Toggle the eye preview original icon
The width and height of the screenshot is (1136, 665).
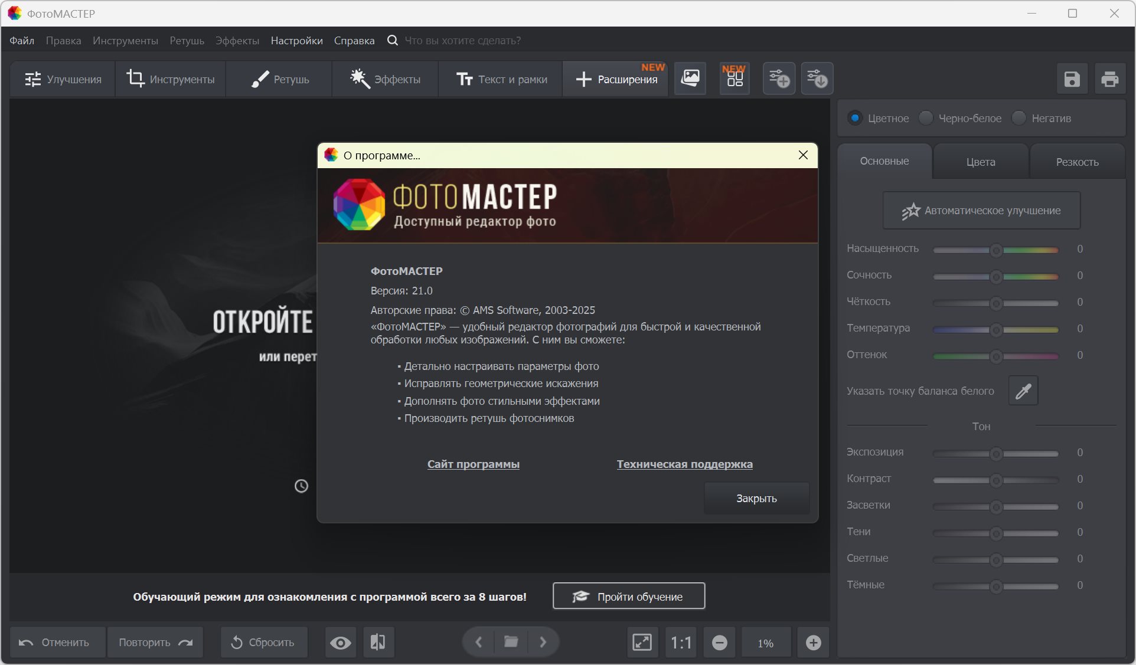pyautogui.click(x=341, y=642)
